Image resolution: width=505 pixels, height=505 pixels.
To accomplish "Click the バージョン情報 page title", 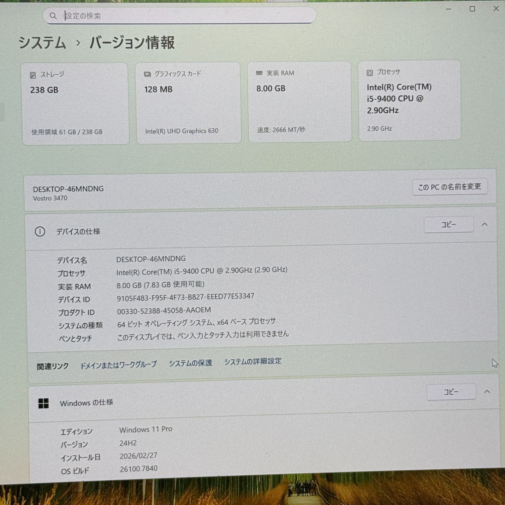I will 132,43.
